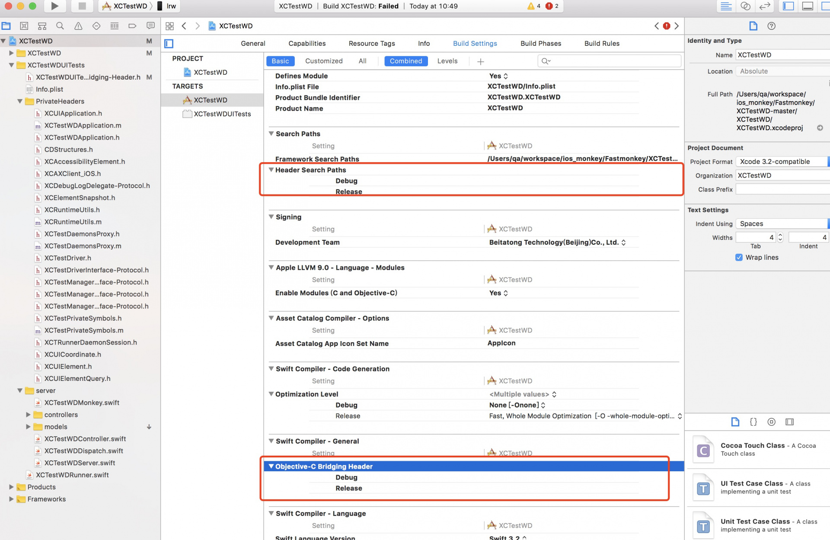Image resolution: width=830 pixels, height=540 pixels.
Task: Expand the models folder
Action: tap(28, 427)
